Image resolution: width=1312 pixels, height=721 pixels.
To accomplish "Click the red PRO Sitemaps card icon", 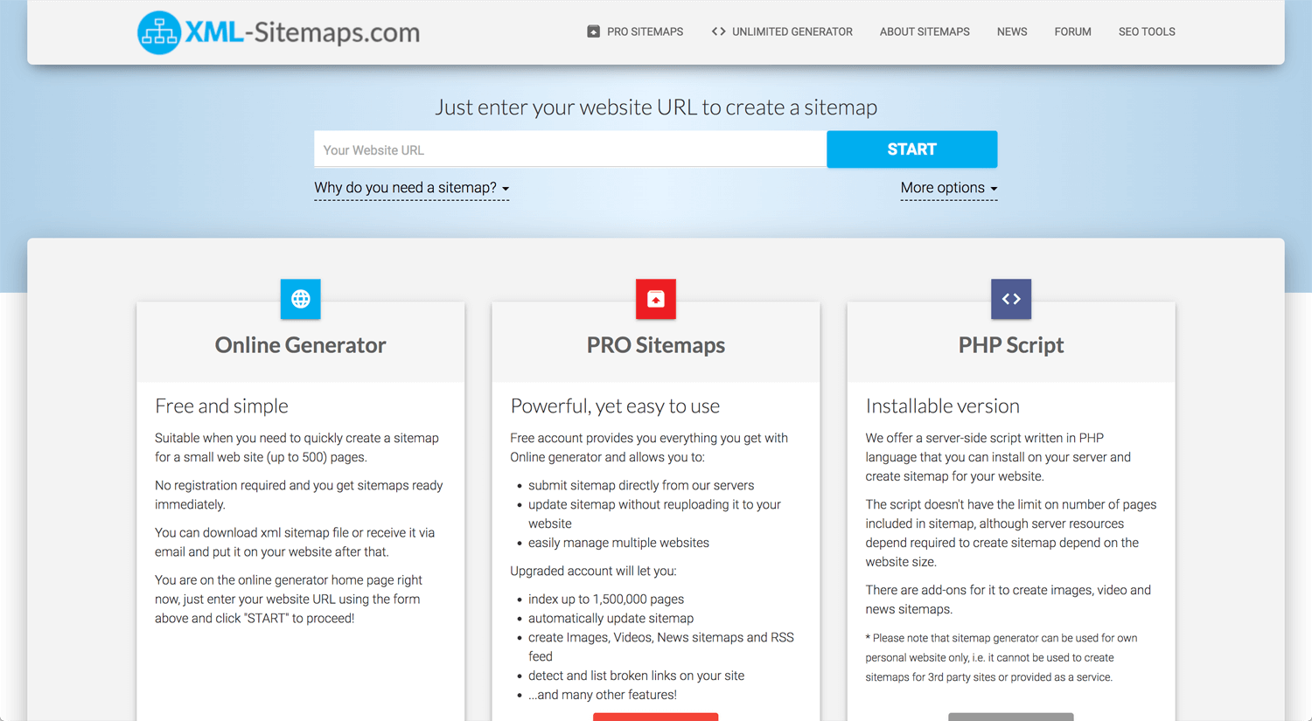I will tap(656, 299).
